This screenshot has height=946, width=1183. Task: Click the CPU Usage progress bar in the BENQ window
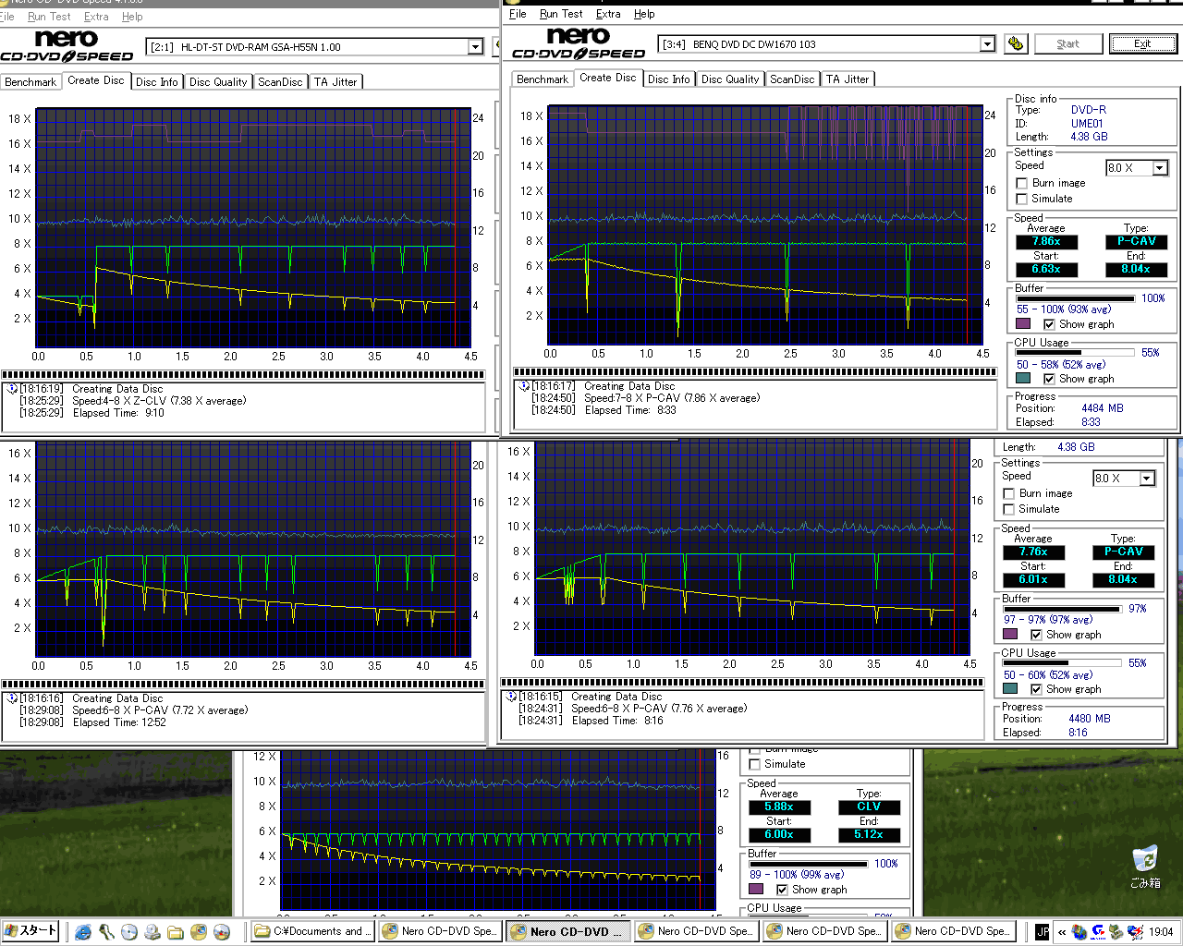click(x=1075, y=353)
